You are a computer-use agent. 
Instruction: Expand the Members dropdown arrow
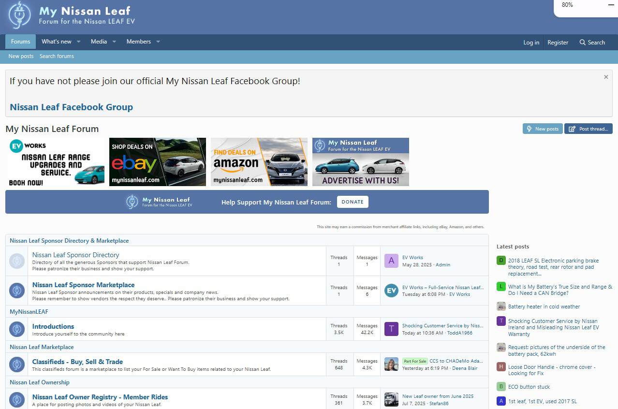(158, 42)
